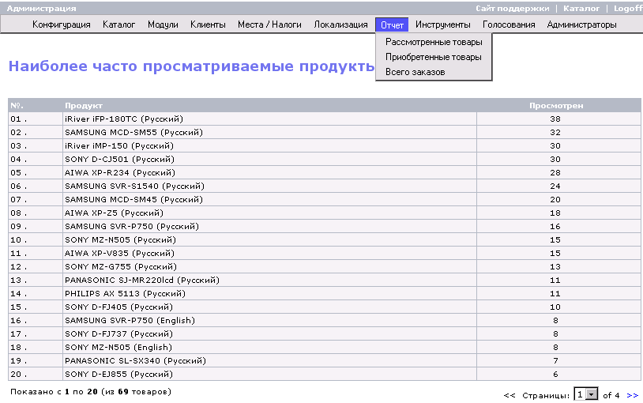Click the highlighted Отчет menu
The height and width of the screenshot is (403, 643).
(x=392, y=24)
